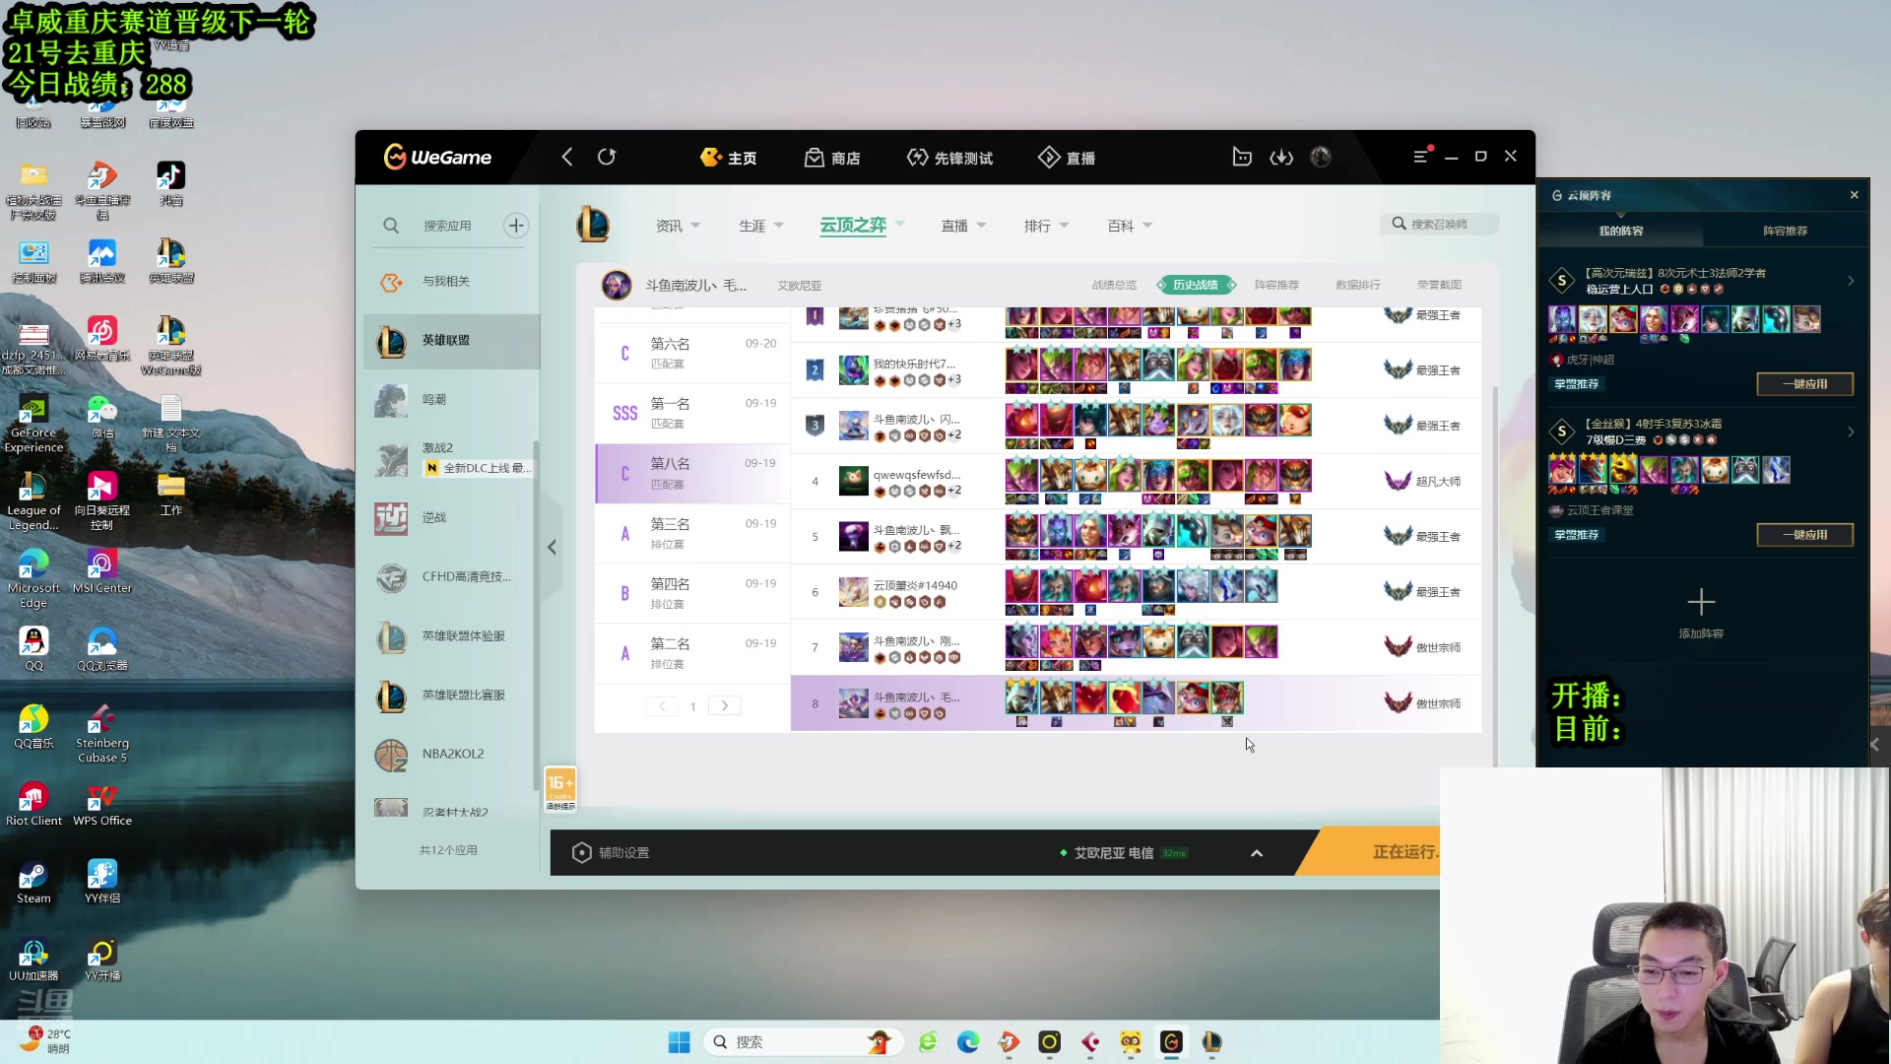Open the WeGame message box icon

1242,158
